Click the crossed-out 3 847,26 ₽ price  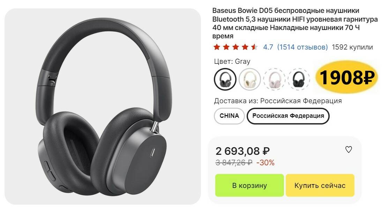[234, 162]
